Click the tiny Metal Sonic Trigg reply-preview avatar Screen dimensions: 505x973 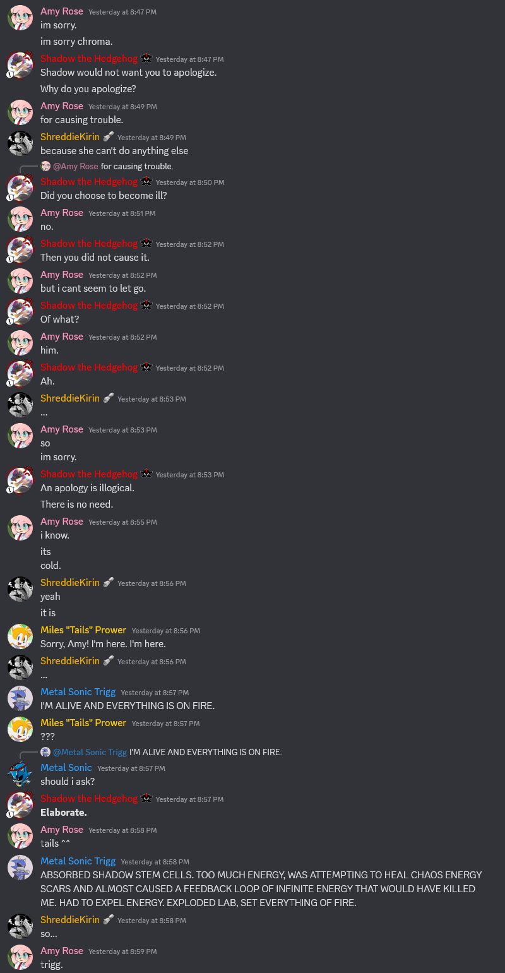click(45, 752)
